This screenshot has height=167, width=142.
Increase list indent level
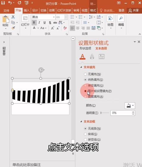(78, 22)
